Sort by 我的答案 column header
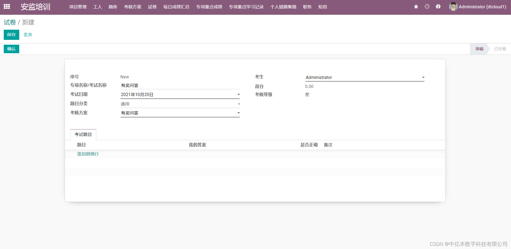Screen dimensions: 511x249 198,145
